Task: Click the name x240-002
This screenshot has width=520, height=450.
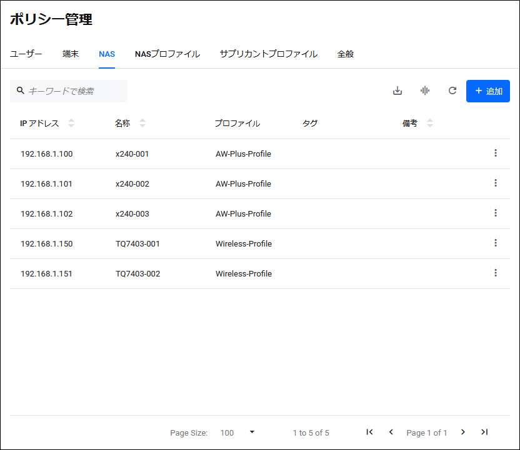Action: coord(132,183)
